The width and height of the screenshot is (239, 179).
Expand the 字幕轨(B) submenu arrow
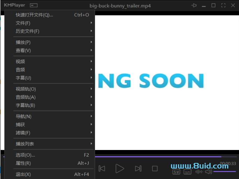(x=91, y=105)
